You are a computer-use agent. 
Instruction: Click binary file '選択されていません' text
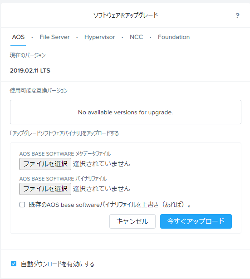pos(102,189)
